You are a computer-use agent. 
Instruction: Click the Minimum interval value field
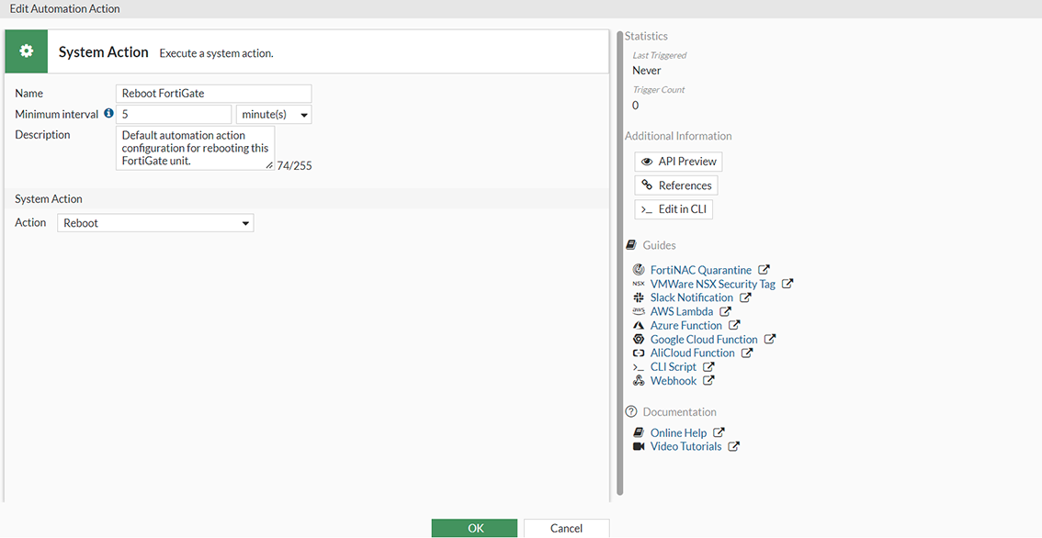(x=174, y=114)
